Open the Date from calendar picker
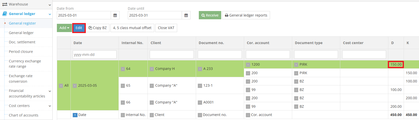419x120 pixels. pos(115,15)
